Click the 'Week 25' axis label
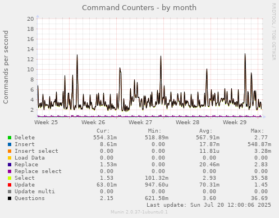This screenshot has width=279, height=218. click(x=46, y=122)
